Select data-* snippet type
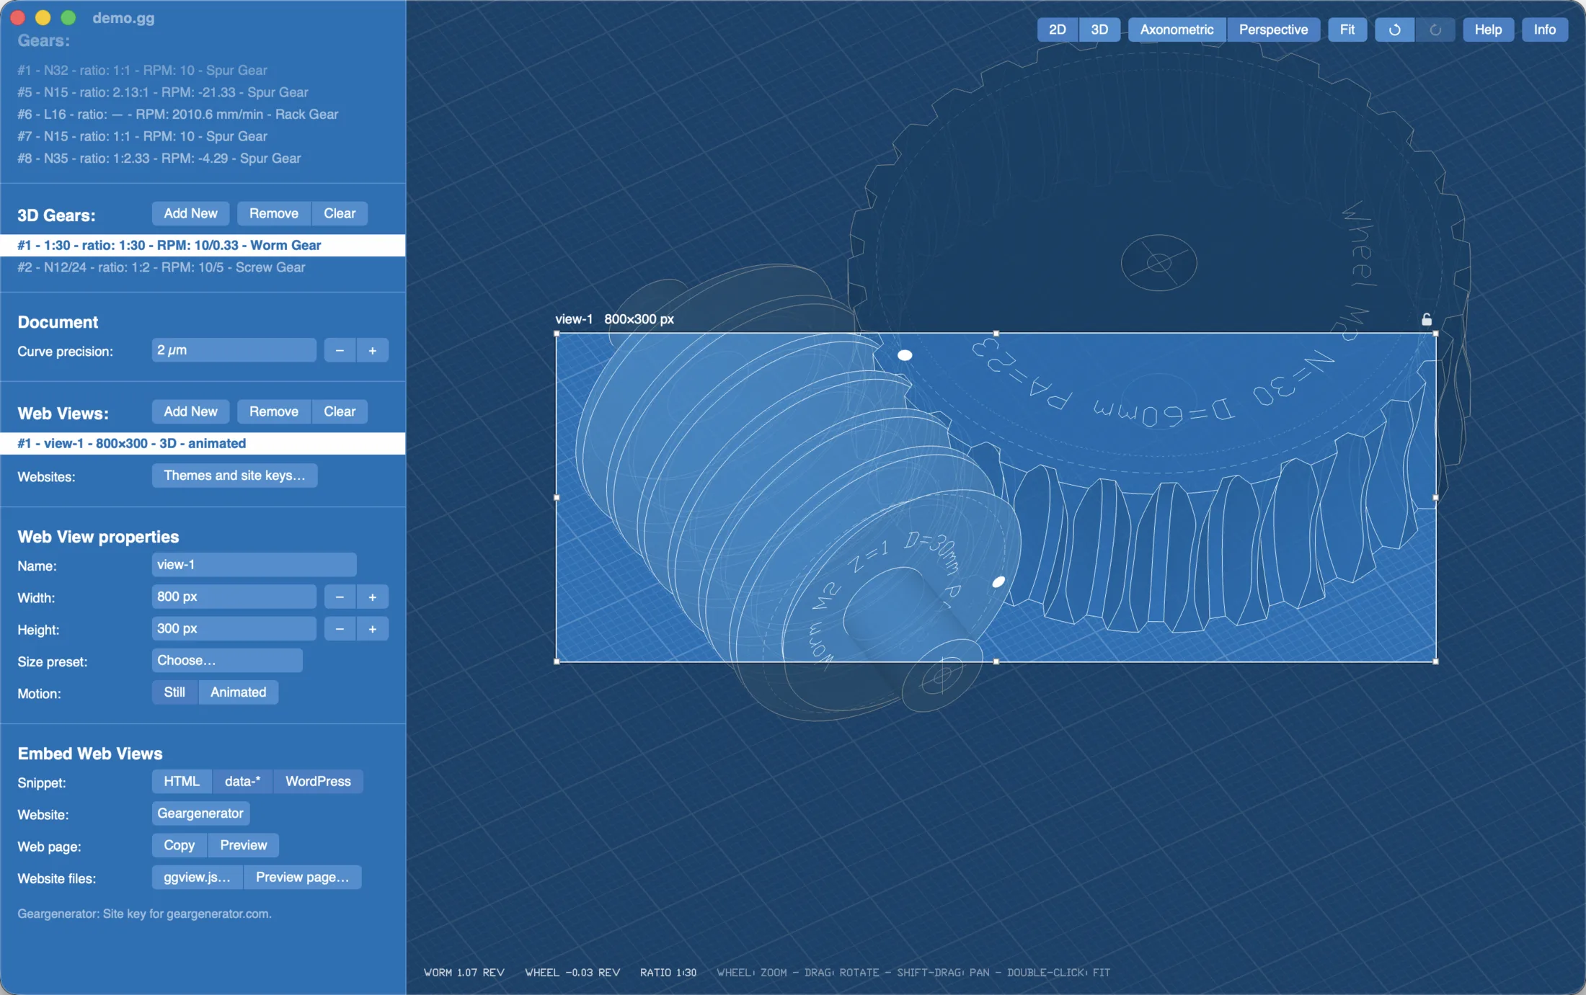Image resolution: width=1586 pixels, height=995 pixels. point(242,781)
